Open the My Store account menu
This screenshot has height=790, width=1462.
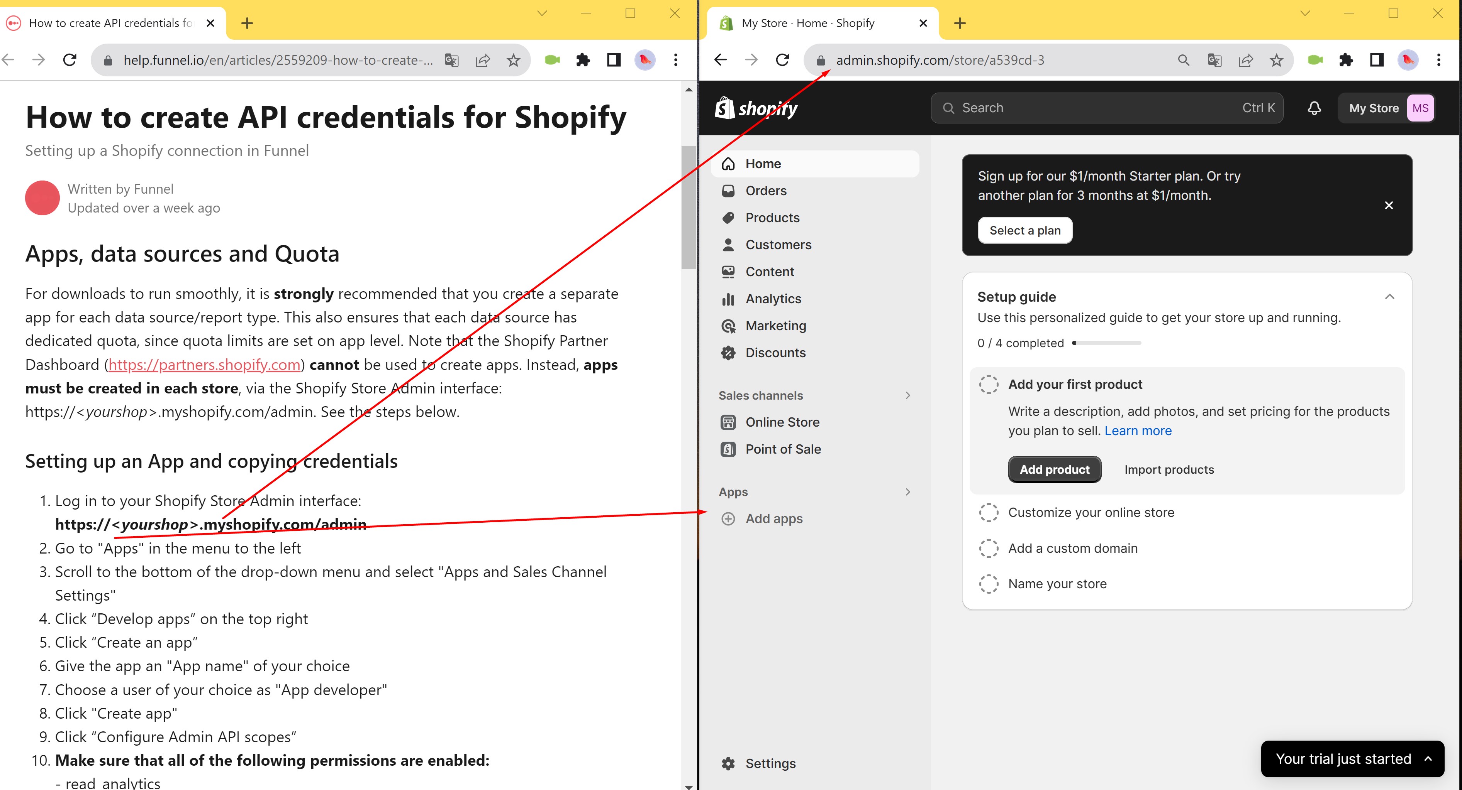click(x=1387, y=108)
